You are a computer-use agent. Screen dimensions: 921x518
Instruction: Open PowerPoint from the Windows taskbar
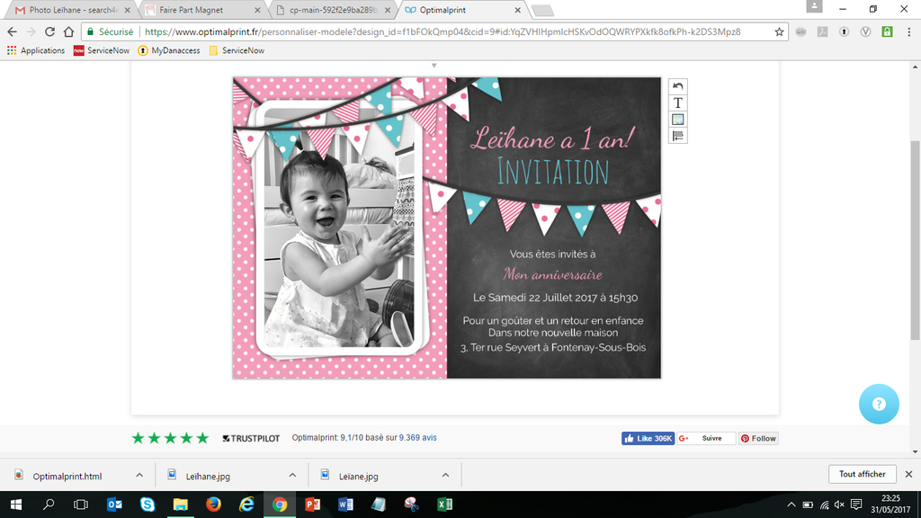(x=313, y=505)
